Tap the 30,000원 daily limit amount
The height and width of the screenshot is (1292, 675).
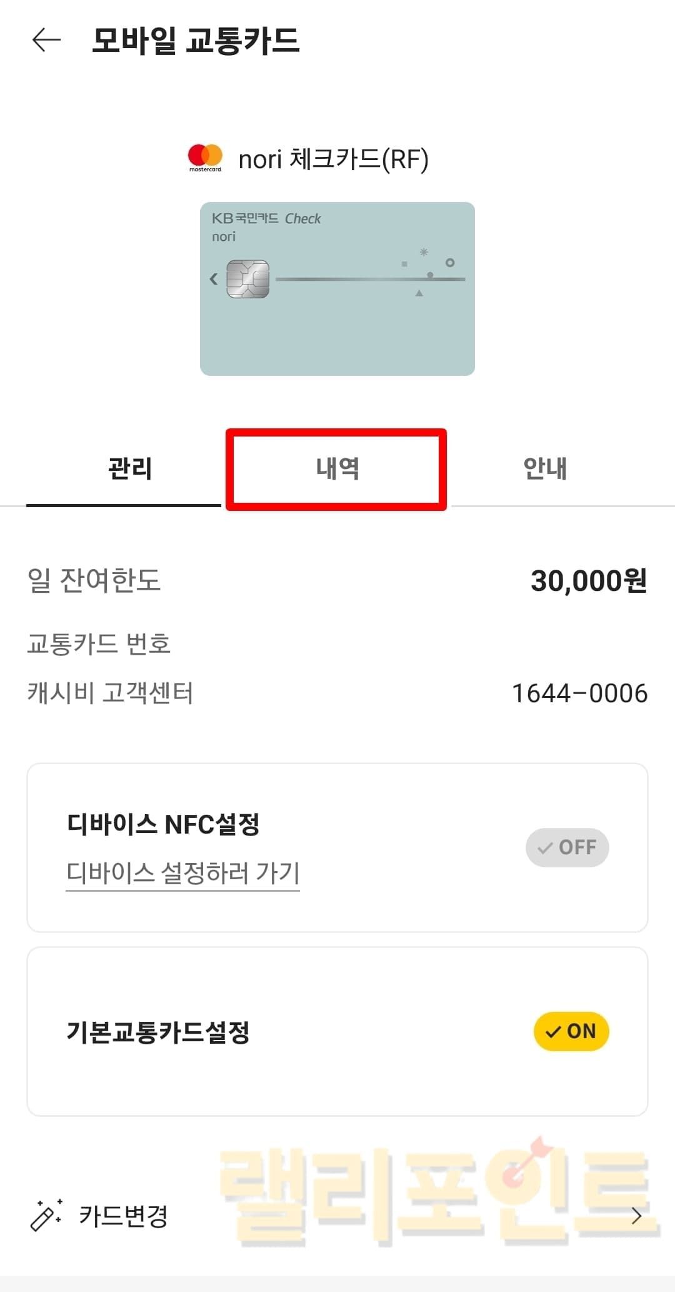(x=588, y=580)
